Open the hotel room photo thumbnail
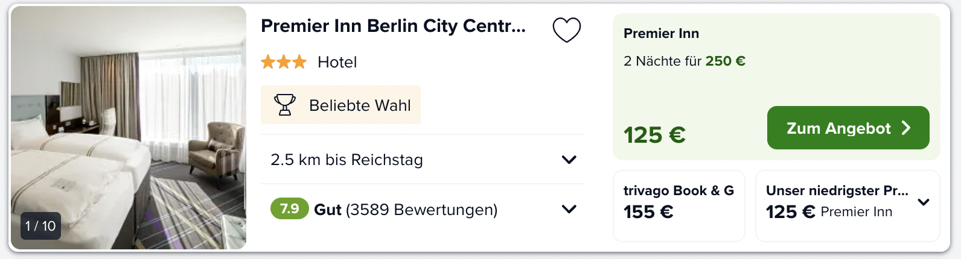The width and height of the screenshot is (961, 259). pos(129,128)
